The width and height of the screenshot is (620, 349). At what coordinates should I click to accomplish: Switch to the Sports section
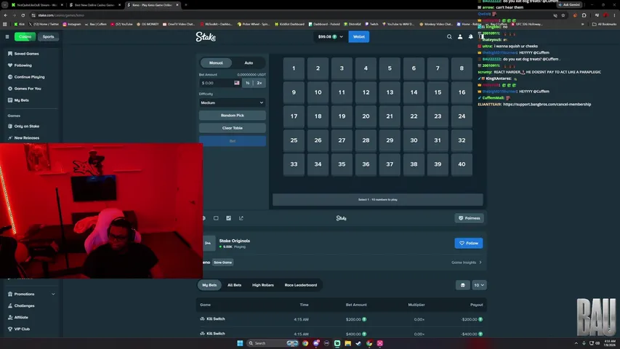click(48, 37)
